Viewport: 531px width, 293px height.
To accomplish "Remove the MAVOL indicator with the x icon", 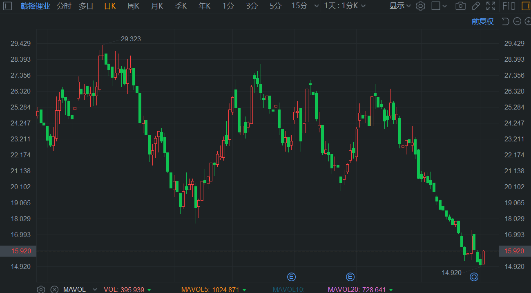I will pos(54,289).
